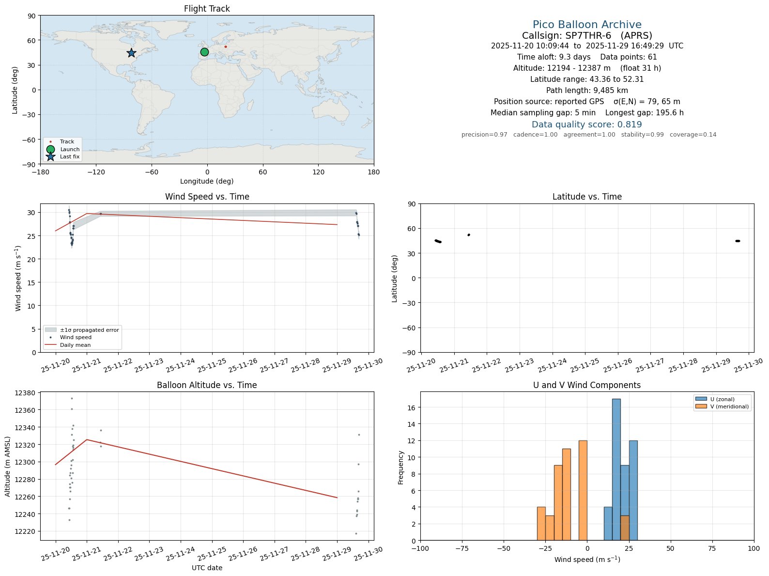Click the Wind speed dot legend sample
This screenshot has width=769, height=576.
click(50, 337)
